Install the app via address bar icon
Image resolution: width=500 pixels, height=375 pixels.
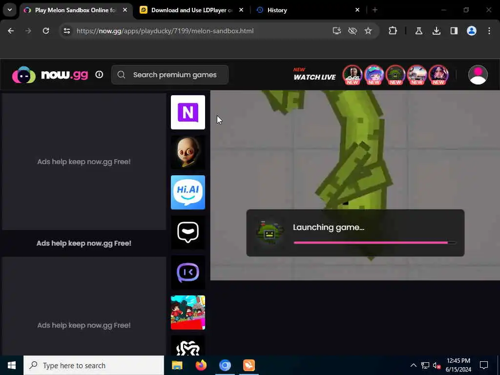click(337, 31)
